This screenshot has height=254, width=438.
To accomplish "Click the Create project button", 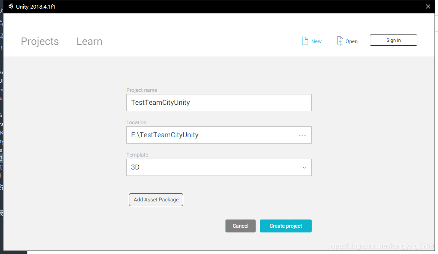I will (285, 226).
